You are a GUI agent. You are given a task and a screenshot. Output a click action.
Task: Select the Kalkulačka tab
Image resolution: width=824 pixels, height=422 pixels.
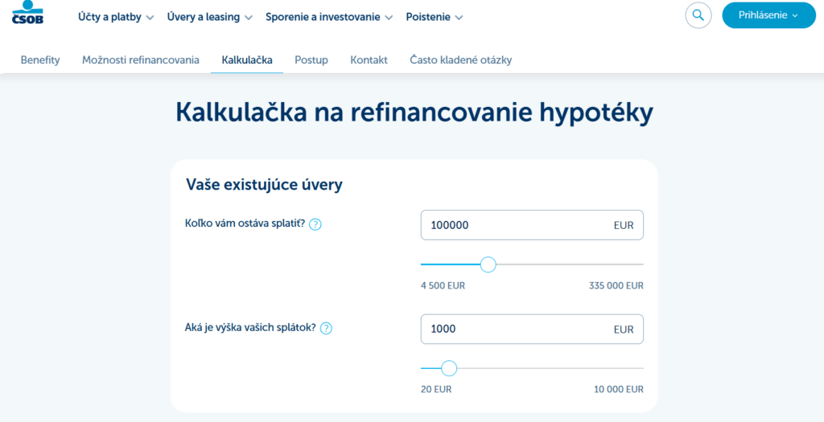(247, 60)
